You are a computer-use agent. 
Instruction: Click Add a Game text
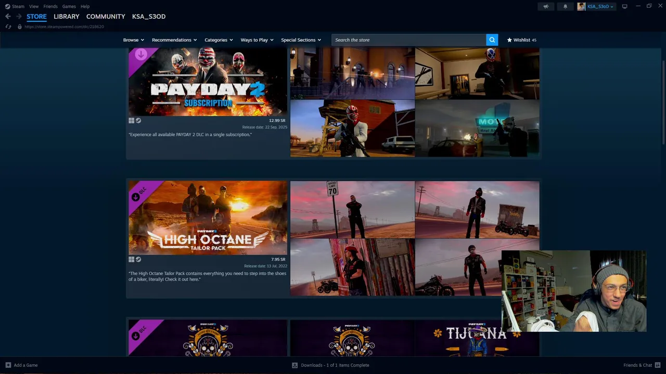(x=25, y=365)
